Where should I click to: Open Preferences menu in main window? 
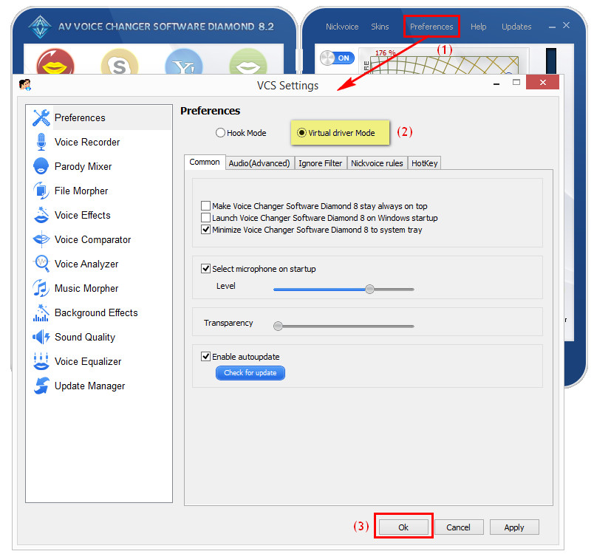(431, 27)
